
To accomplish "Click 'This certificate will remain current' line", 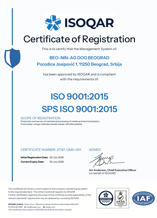I will 48,189.
